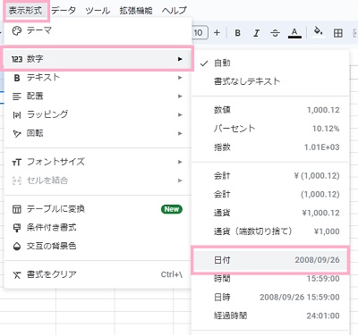Click the table icon beside テーブルに変換
Viewport: 358px width, 336px height.
17,209
